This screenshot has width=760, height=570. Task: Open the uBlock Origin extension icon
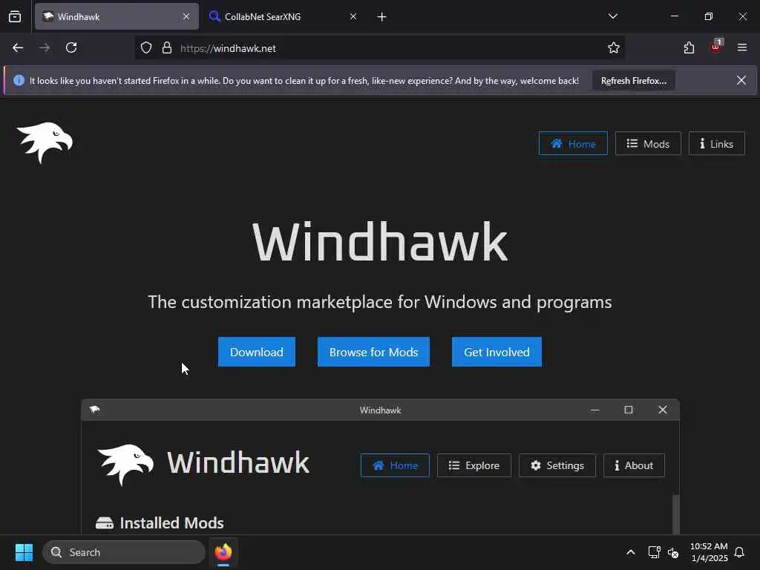(x=716, y=47)
